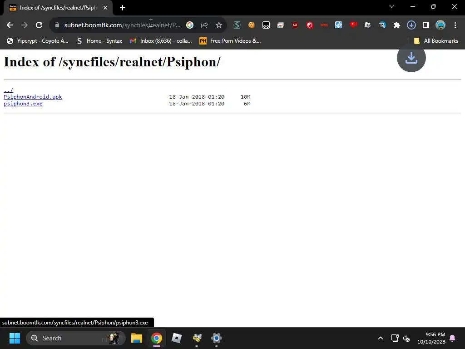Open the clock showing 9:56 PM
Image resolution: width=465 pixels, height=349 pixels.
point(431,338)
